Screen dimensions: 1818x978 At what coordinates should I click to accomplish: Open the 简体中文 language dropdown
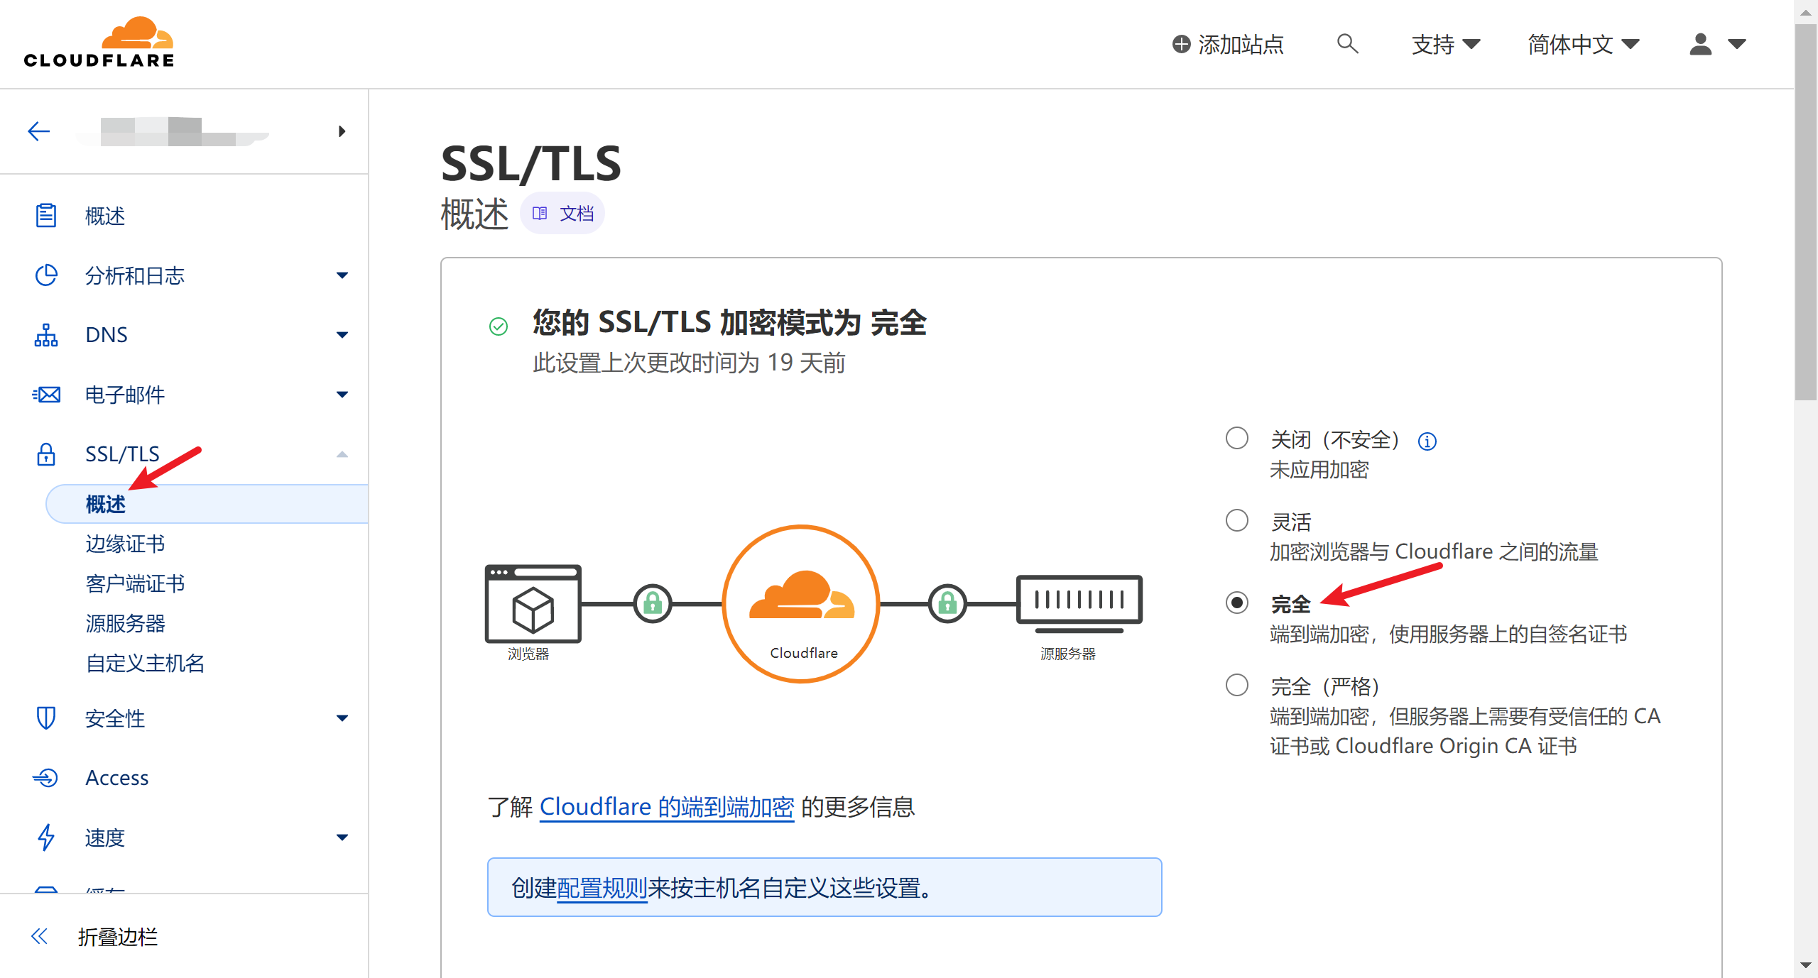tap(1583, 44)
